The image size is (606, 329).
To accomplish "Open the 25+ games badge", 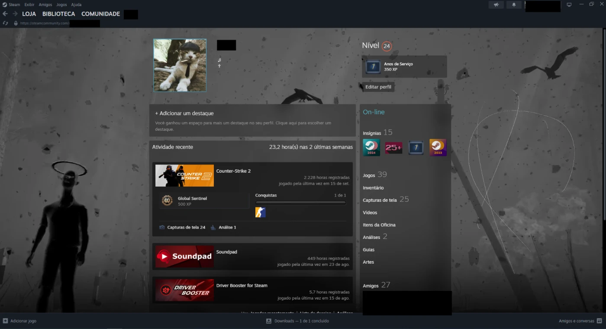I will [x=393, y=148].
